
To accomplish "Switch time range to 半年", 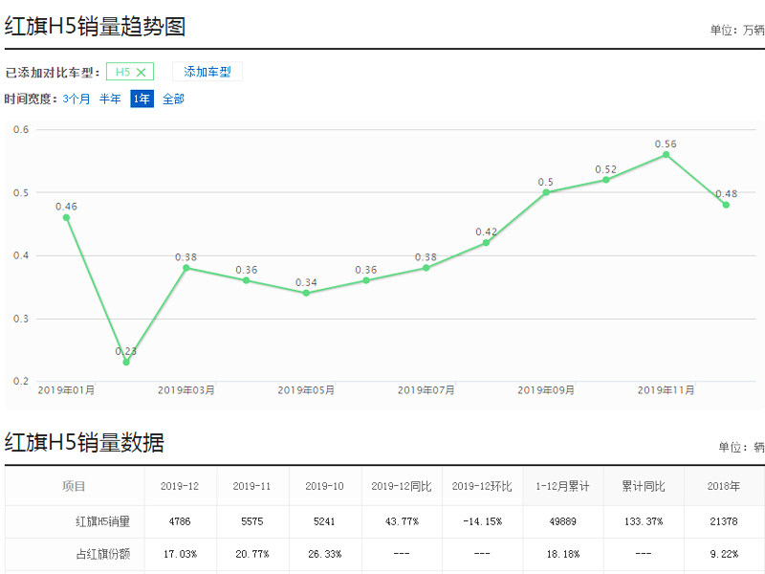I will pyautogui.click(x=110, y=99).
